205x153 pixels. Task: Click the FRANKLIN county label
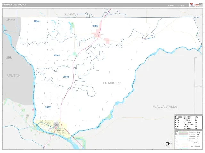(x=111, y=83)
